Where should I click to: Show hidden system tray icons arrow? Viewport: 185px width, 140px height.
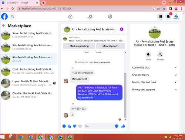(x=161, y=137)
